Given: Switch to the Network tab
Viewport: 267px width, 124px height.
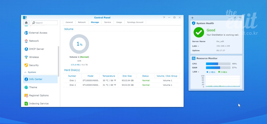Looking at the screenshot, I should pos(82,22).
